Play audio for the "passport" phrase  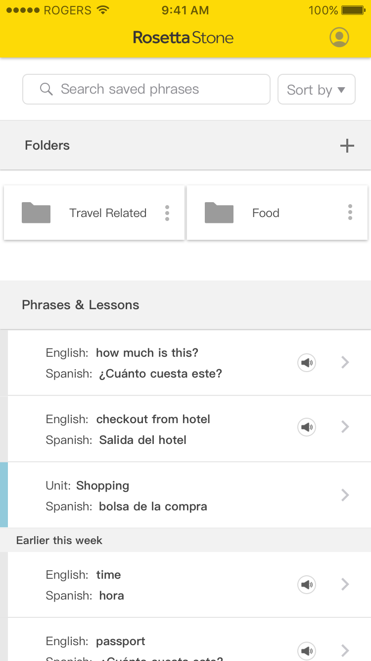coord(307,650)
